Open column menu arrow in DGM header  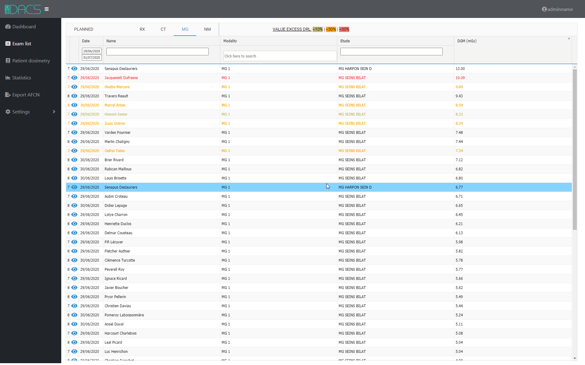[x=569, y=39]
